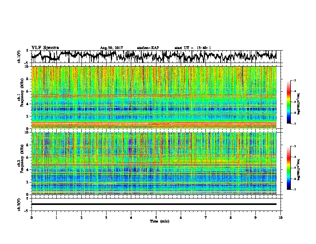Click the "Time (min)" axis label
The width and height of the screenshot is (316, 244).
tap(160, 221)
